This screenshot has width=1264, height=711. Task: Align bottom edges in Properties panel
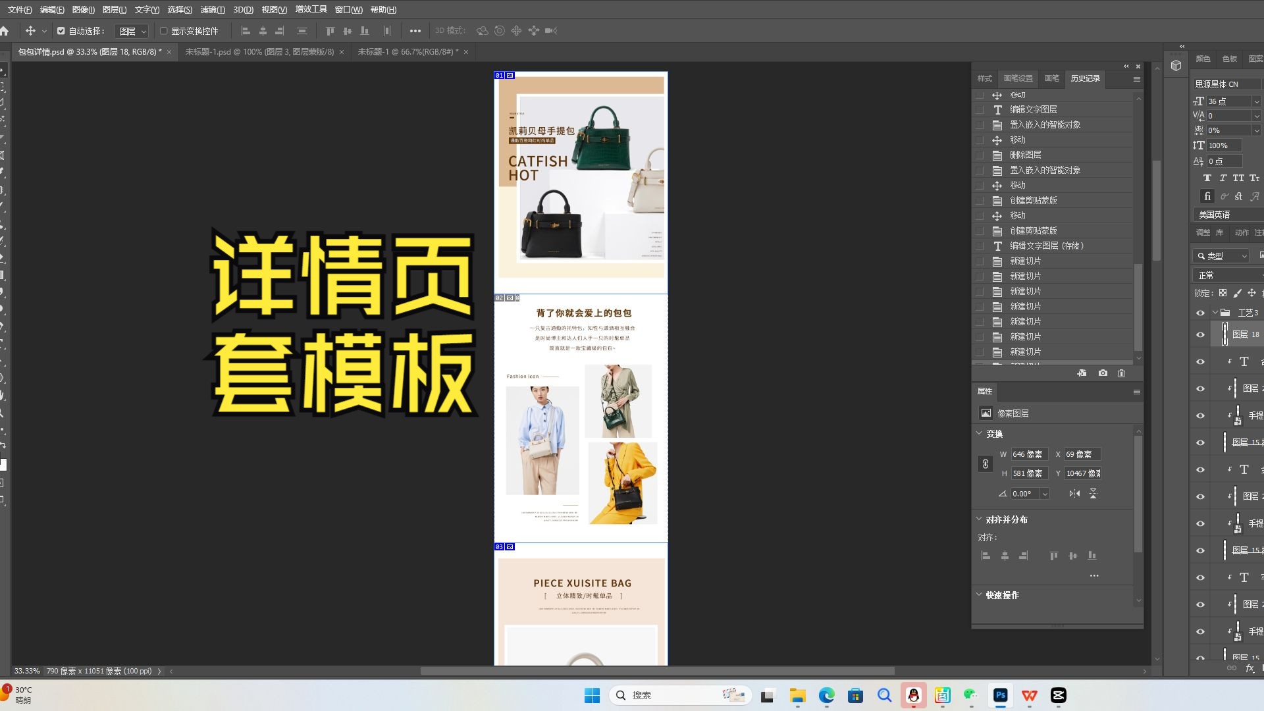(x=1092, y=556)
